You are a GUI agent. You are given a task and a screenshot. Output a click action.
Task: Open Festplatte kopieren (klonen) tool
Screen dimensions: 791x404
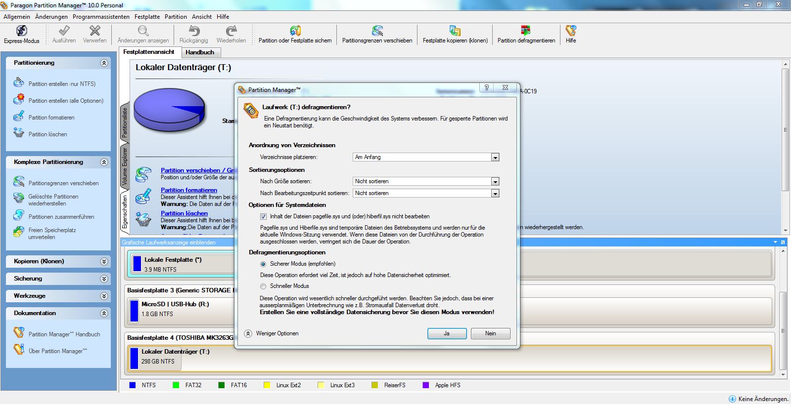point(455,35)
